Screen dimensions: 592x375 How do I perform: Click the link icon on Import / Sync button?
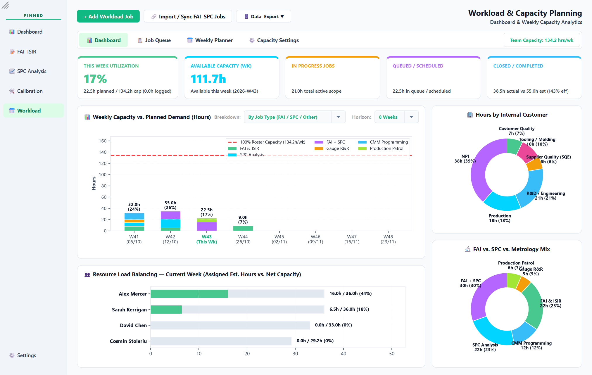tap(154, 17)
